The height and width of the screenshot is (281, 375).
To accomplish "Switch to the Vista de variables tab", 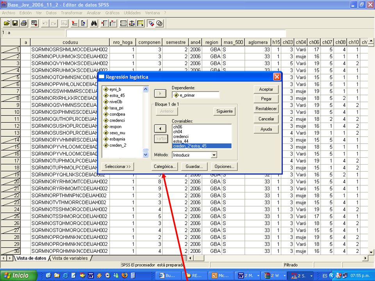I will click(70, 258).
